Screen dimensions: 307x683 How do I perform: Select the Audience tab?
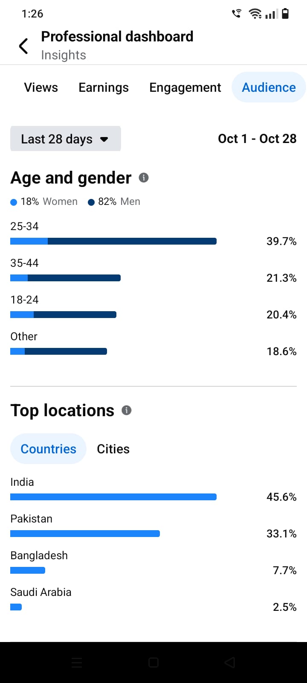(x=269, y=87)
